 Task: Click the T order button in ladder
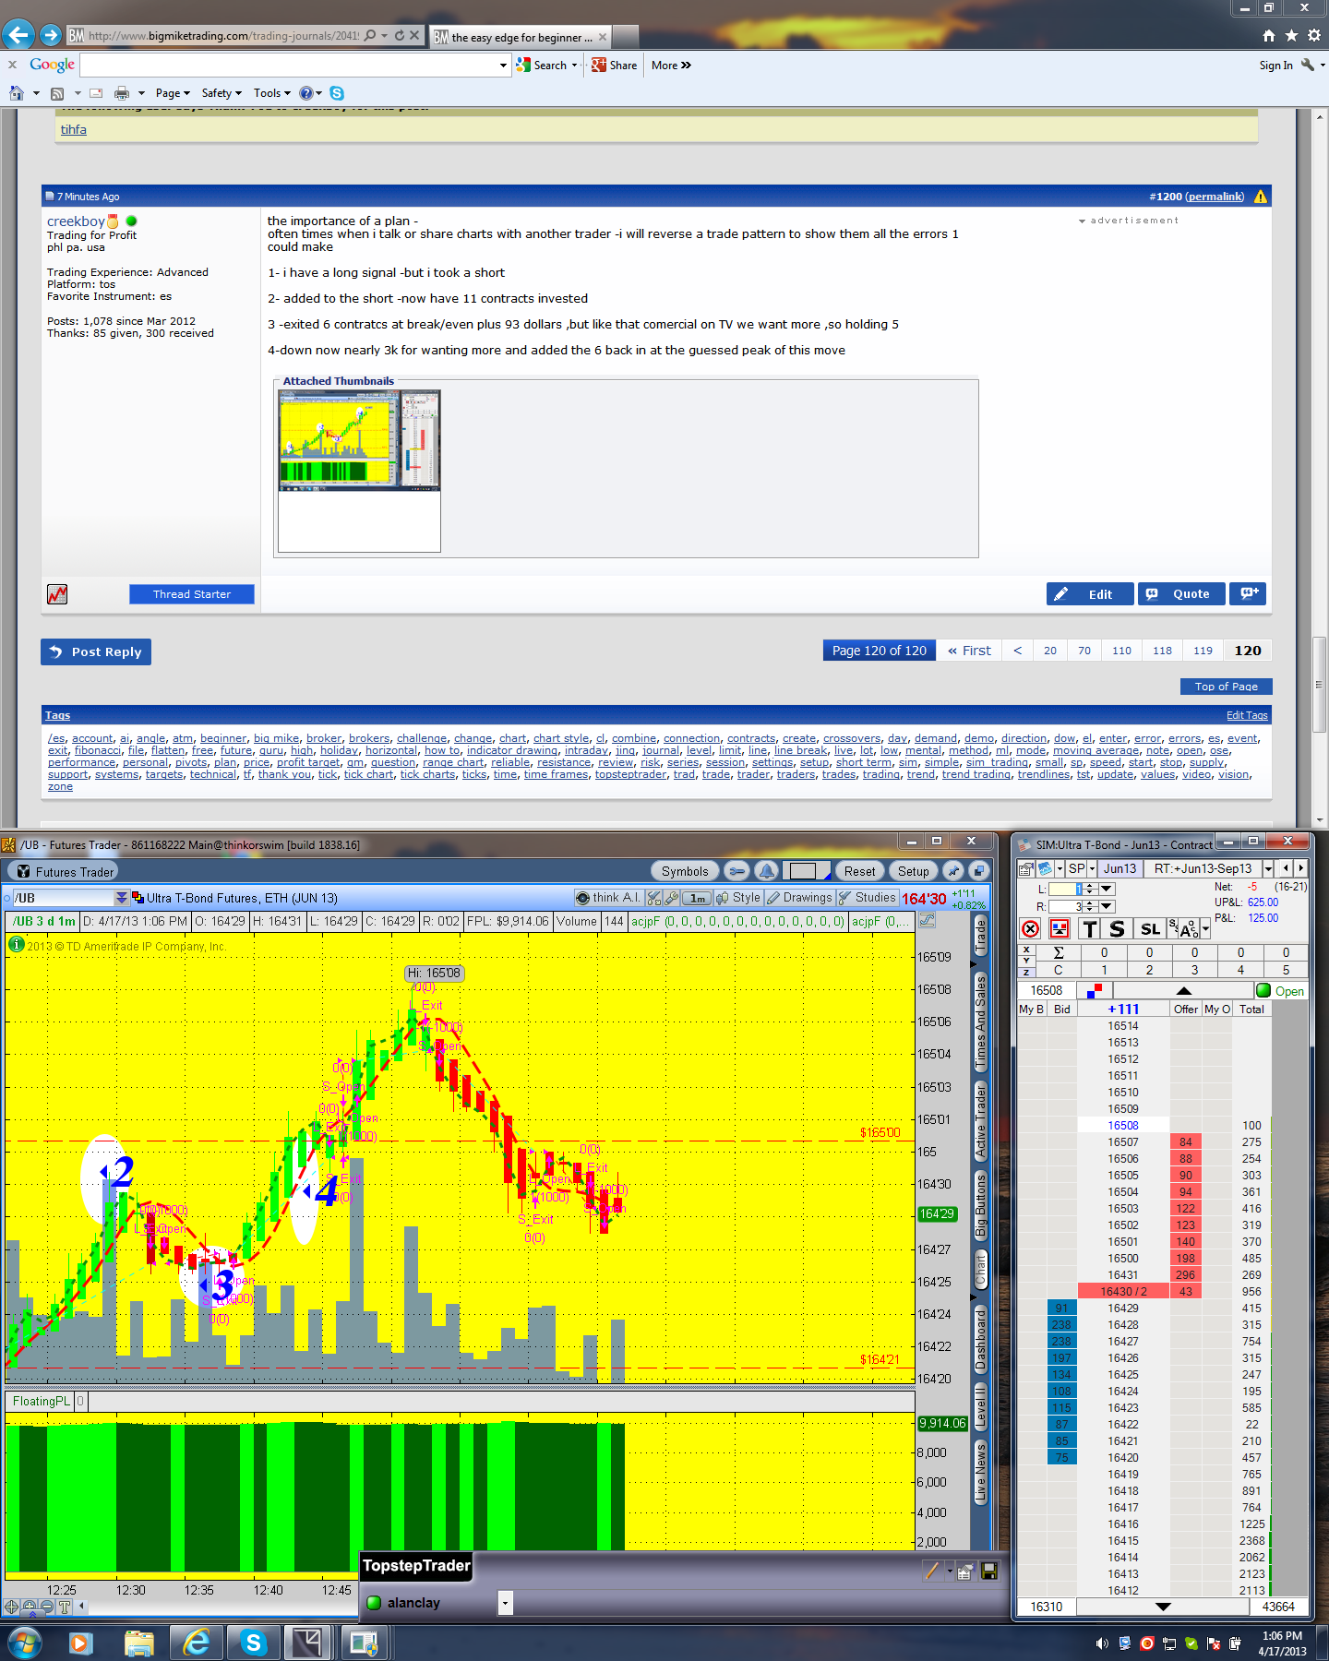coord(1090,929)
